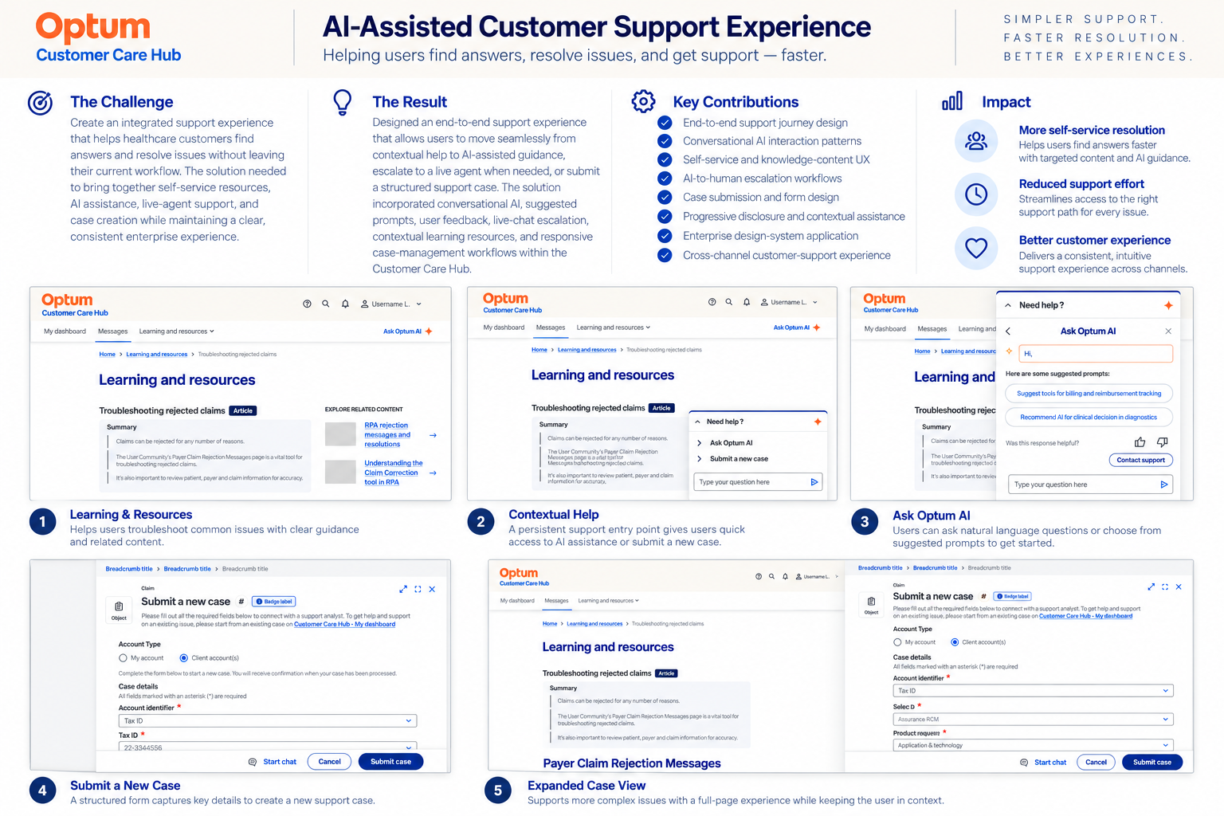The width and height of the screenshot is (1224, 816).
Task: Open the Username L. menu in the Learning & Resources mockup
Action: (x=391, y=304)
